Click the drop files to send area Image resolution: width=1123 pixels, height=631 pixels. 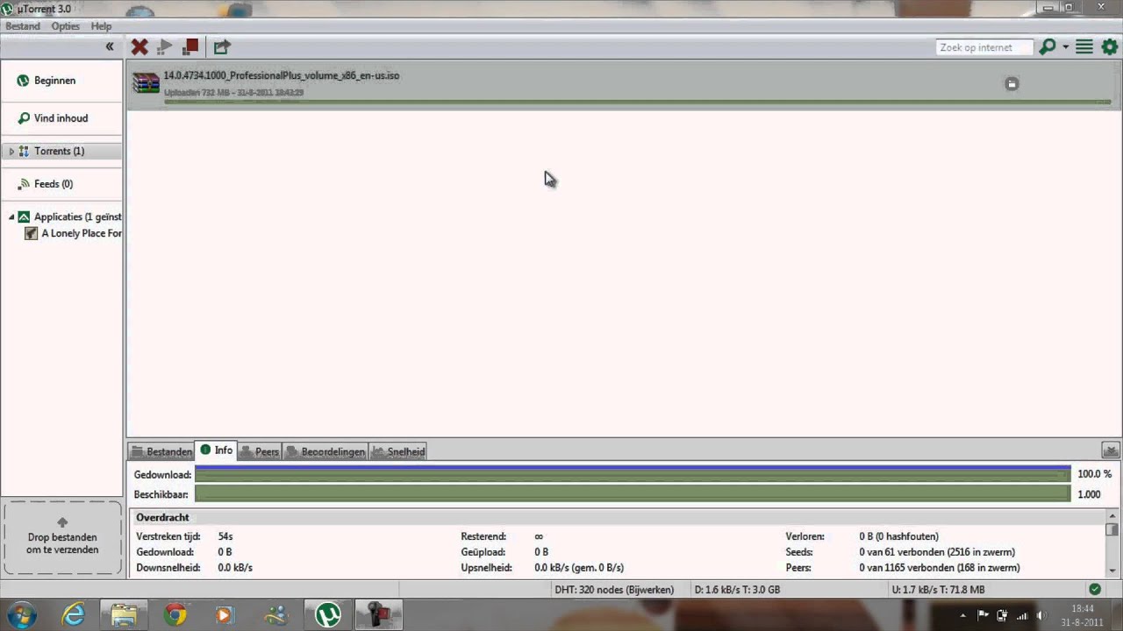tap(62, 538)
